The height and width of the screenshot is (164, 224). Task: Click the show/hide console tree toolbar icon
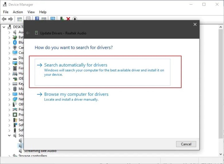[20, 19]
